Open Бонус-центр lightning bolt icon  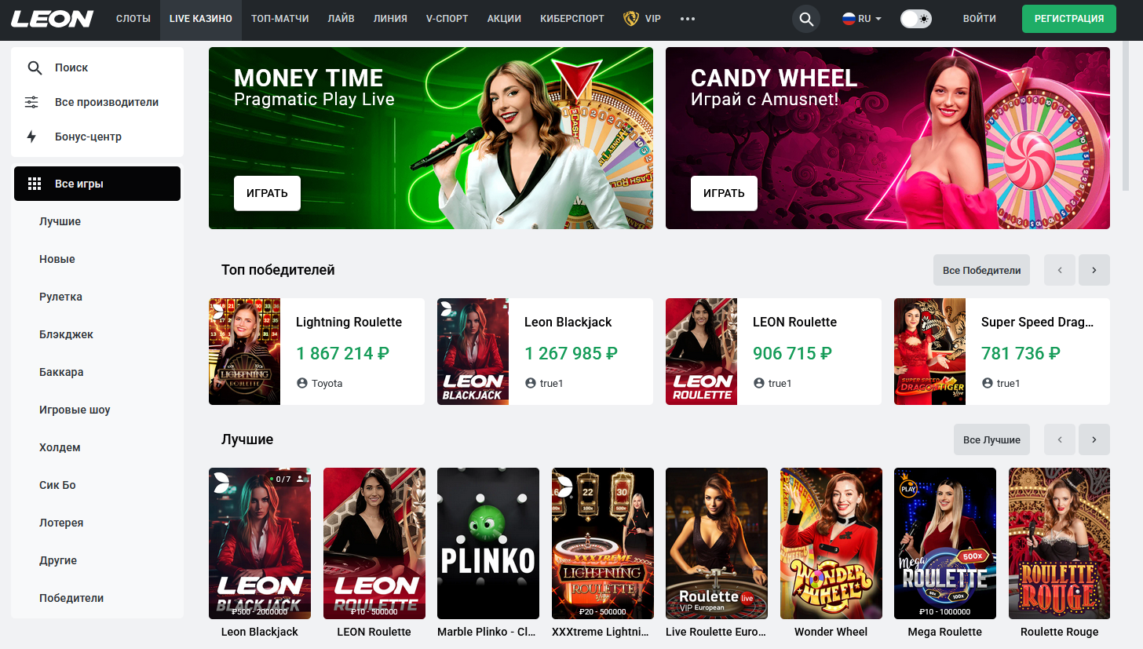coord(31,137)
